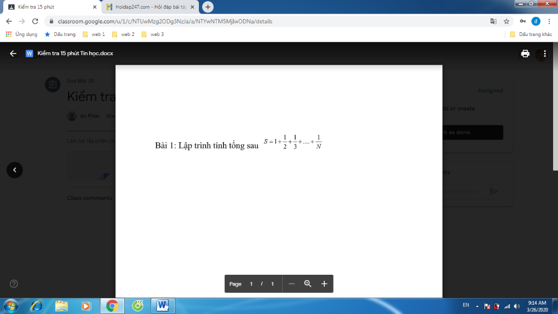Switch to Chrome in the taskbar
The image size is (558, 314).
(112, 306)
